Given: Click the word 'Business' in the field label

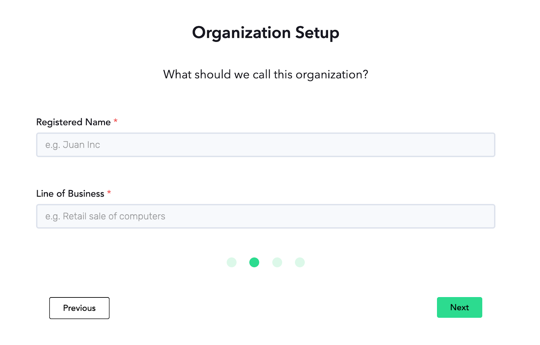Looking at the screenshot, I should pyautogui.click(x=86, y=194).
